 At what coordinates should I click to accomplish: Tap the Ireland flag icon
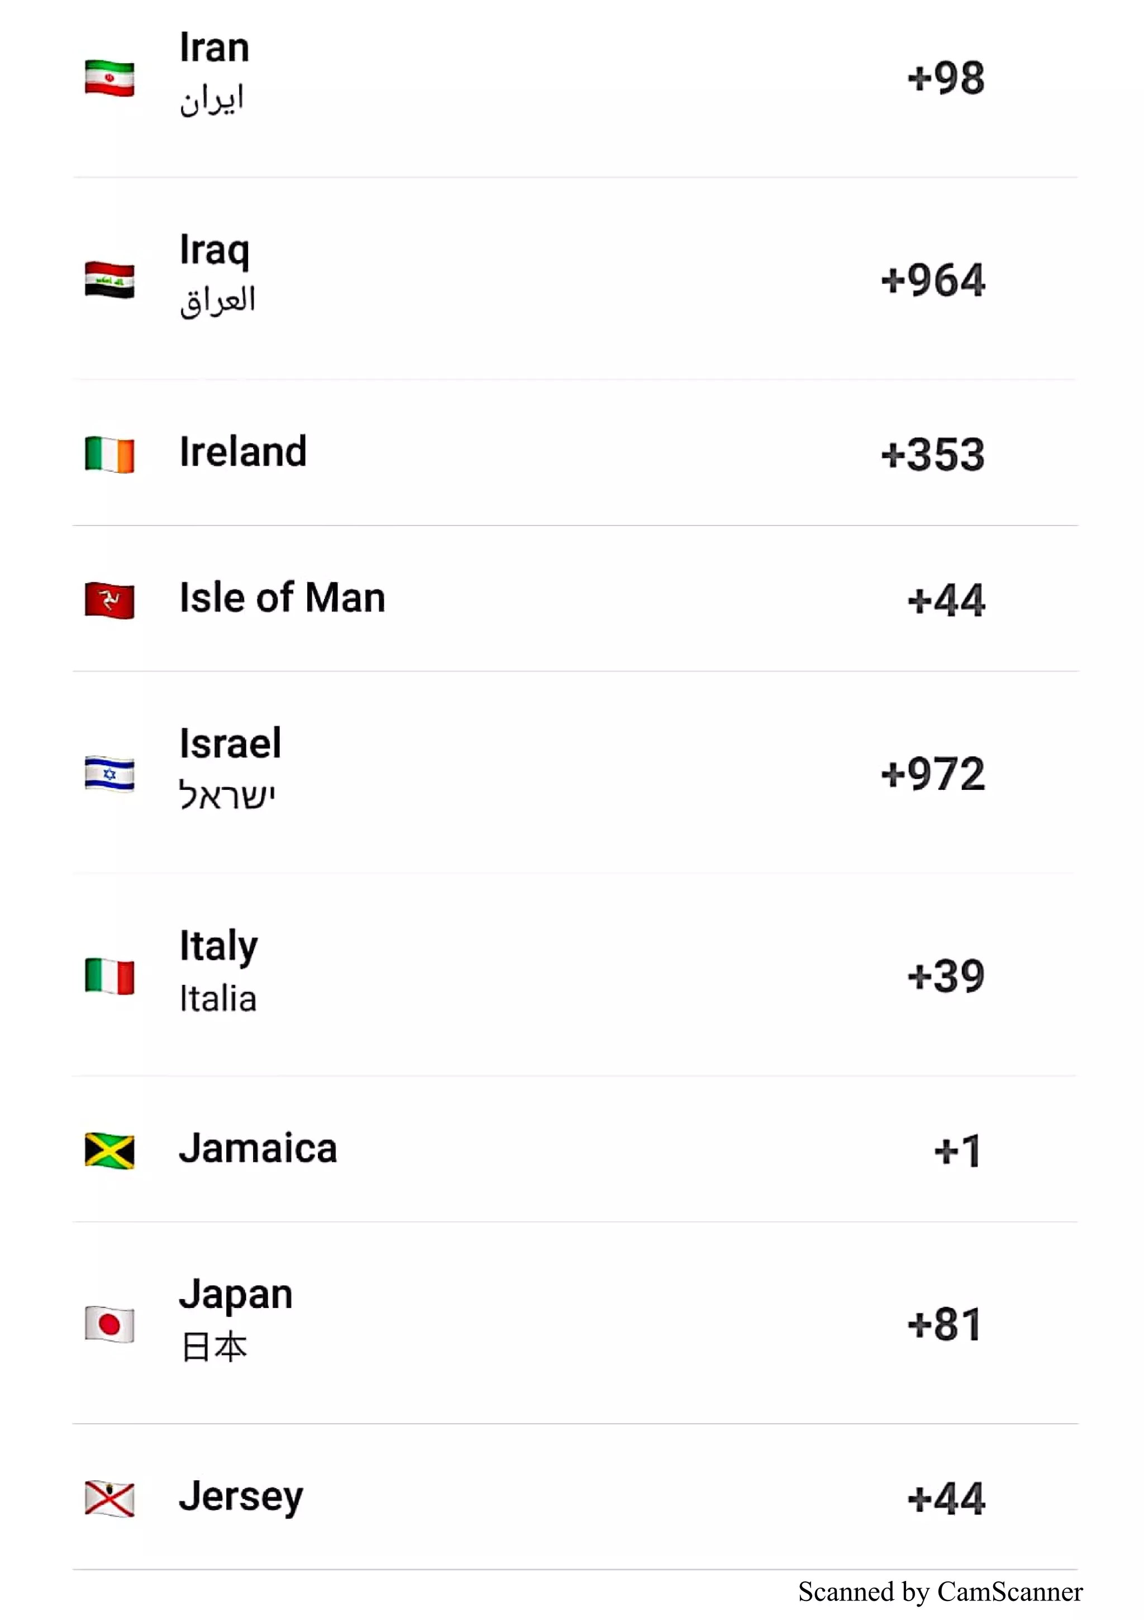(x=109, y=454)
